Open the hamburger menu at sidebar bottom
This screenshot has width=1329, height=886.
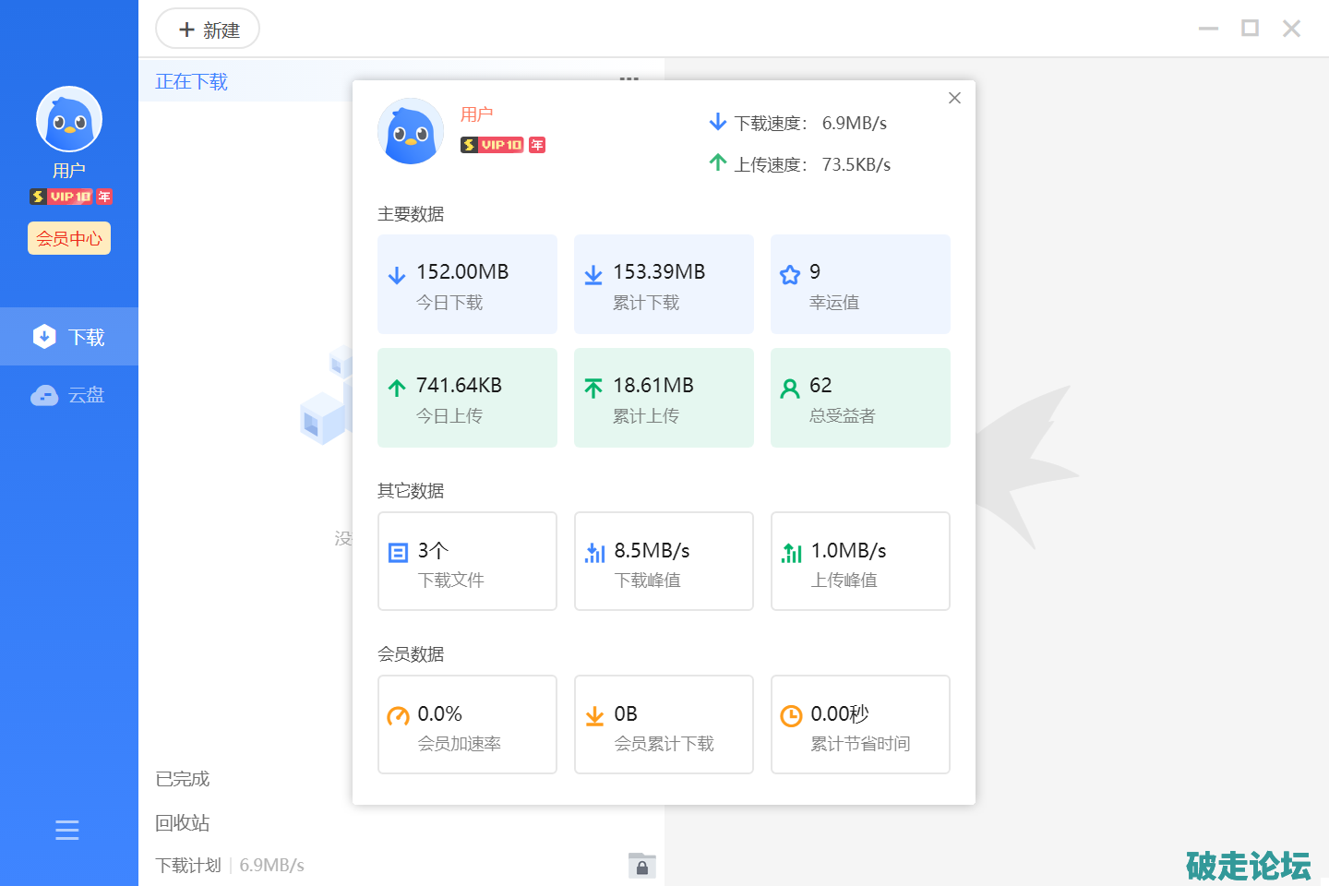click(x=67, y=830)
